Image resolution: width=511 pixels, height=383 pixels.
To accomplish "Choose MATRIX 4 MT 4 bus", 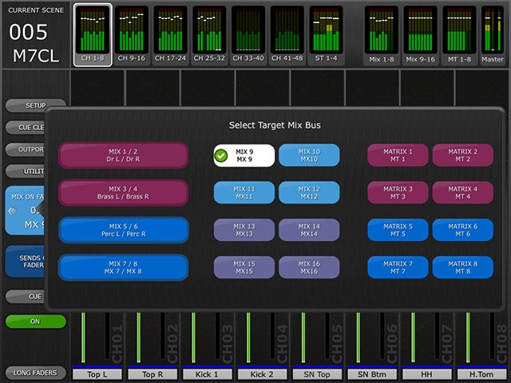I will click(x=462, y=192).
